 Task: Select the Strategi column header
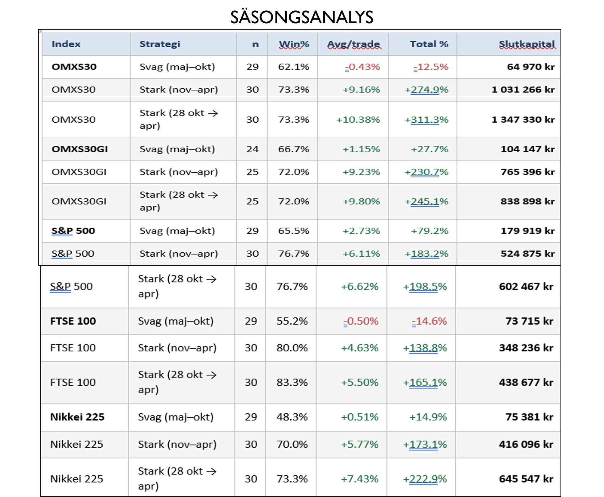(160, 44)
